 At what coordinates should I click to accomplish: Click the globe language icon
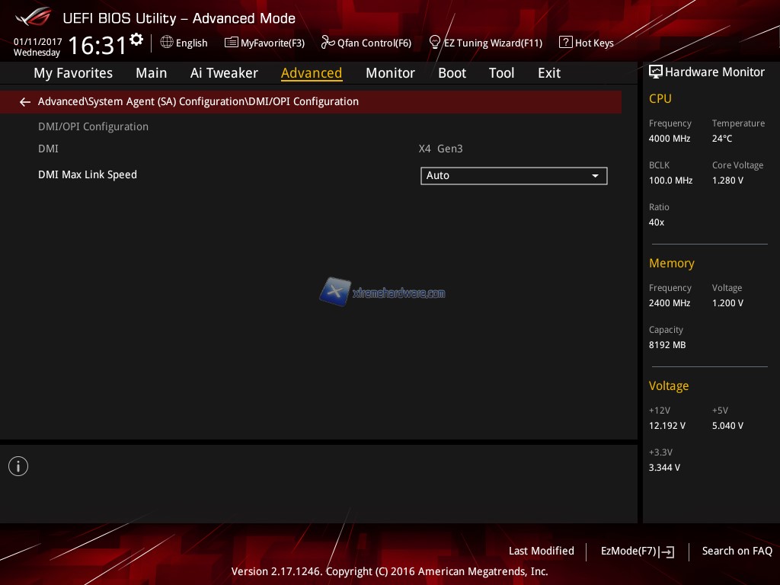point(167,43)
